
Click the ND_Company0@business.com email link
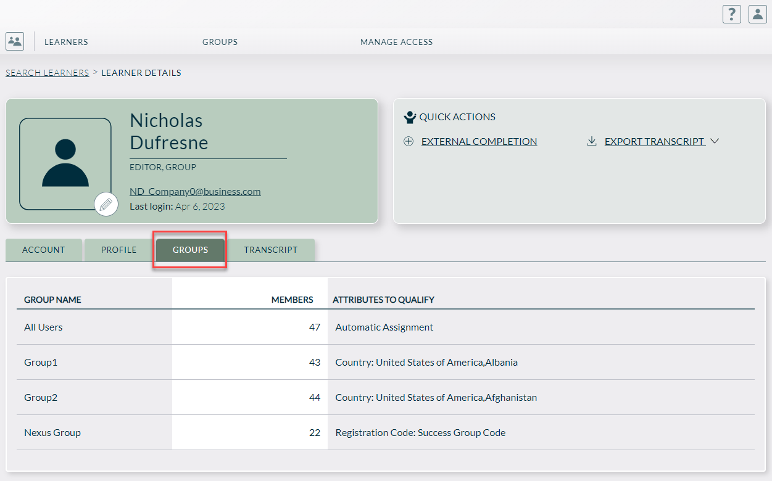tap(195, 191)
